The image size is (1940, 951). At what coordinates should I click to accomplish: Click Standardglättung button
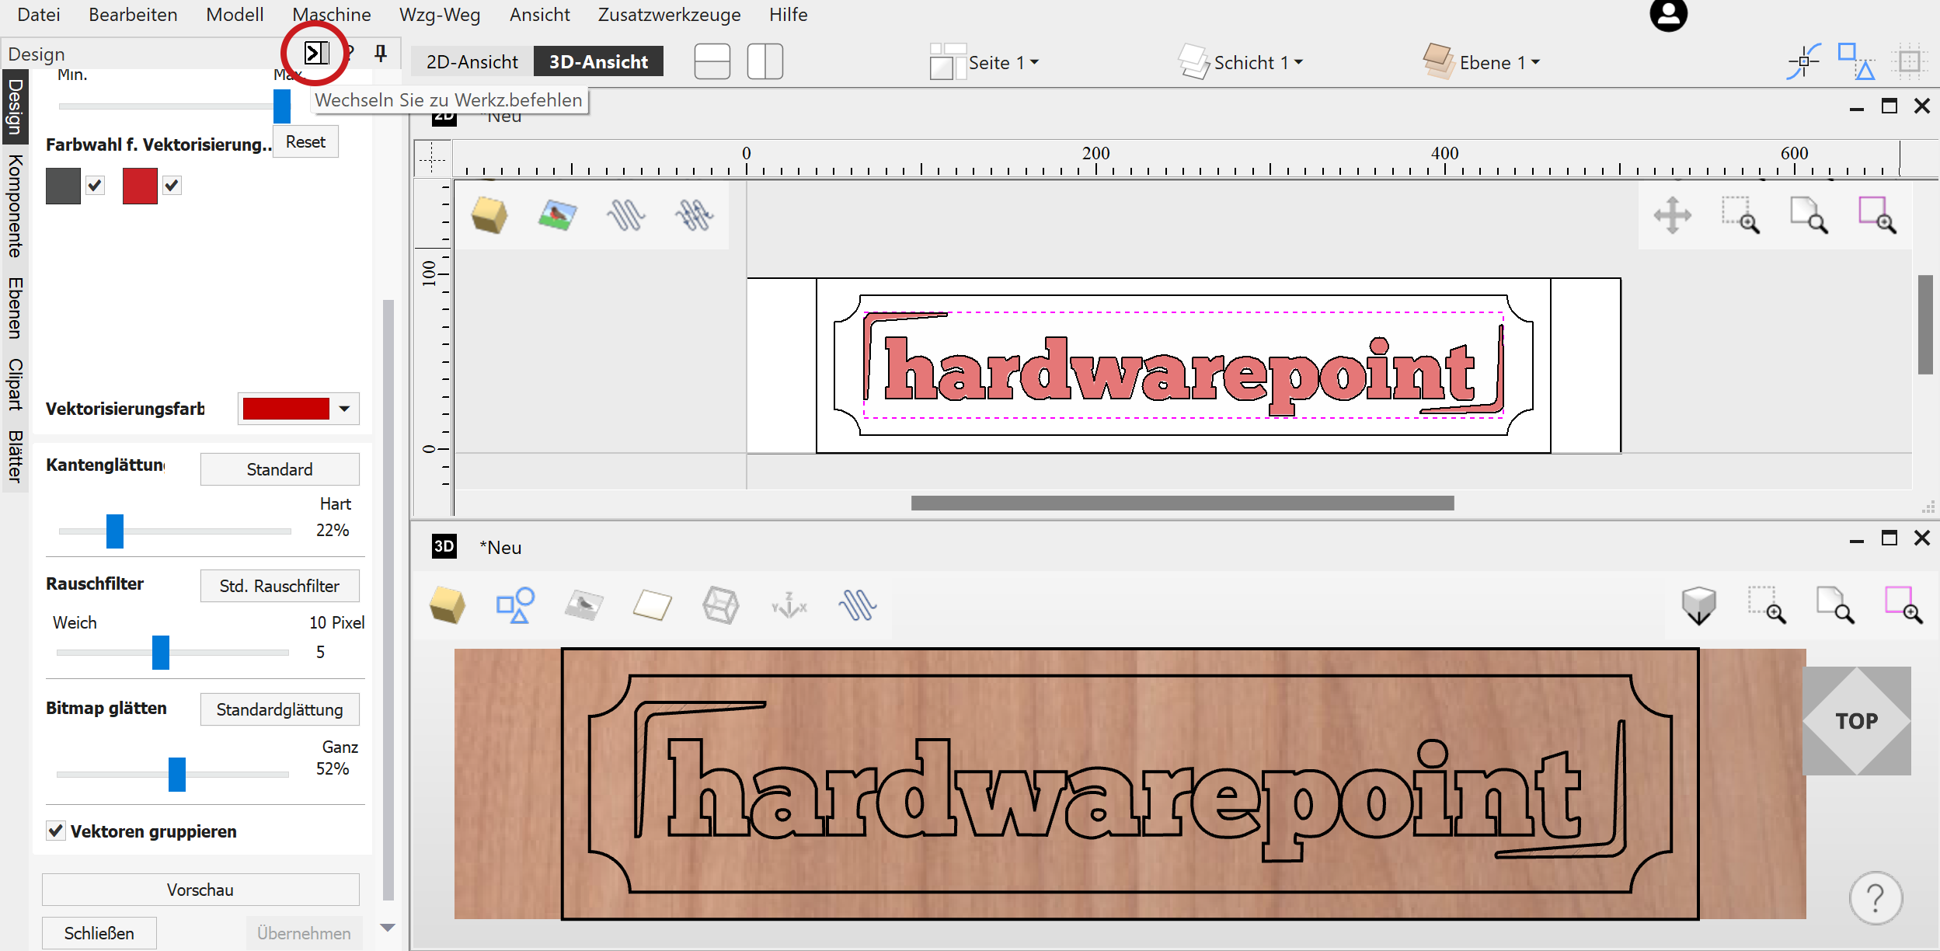pos(280,709)
